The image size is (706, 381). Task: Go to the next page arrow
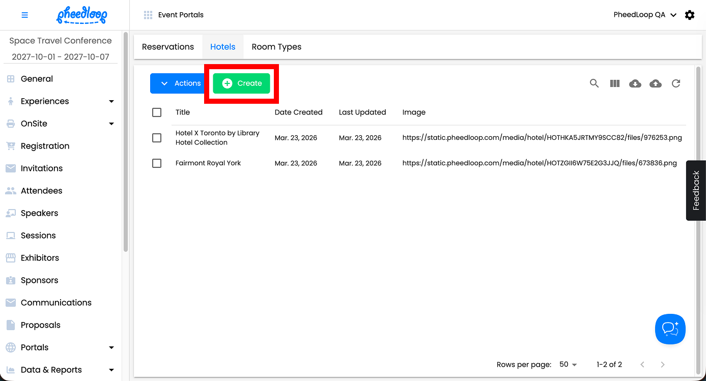tap(663, 364)
